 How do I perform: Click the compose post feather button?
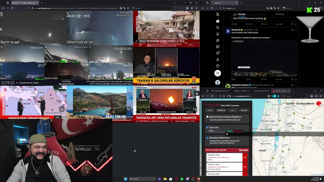[218, 73]
